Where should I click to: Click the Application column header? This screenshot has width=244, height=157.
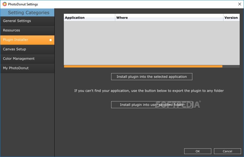pyautogui.click(x=90, y=18)
